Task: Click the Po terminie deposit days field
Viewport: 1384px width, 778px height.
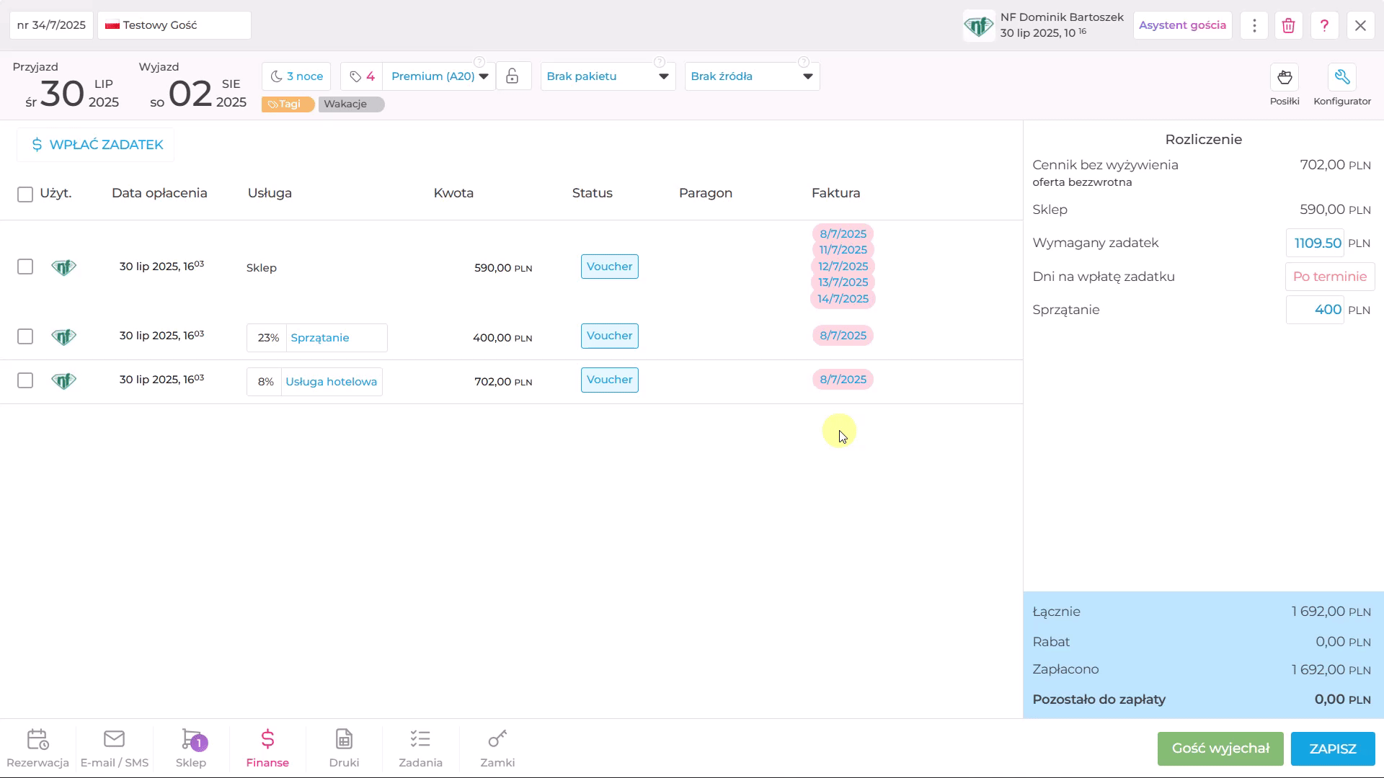Action: pyautogui.click(x=1330, y=277)
